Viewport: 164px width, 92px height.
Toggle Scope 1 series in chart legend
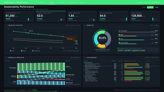click(13, 51)
